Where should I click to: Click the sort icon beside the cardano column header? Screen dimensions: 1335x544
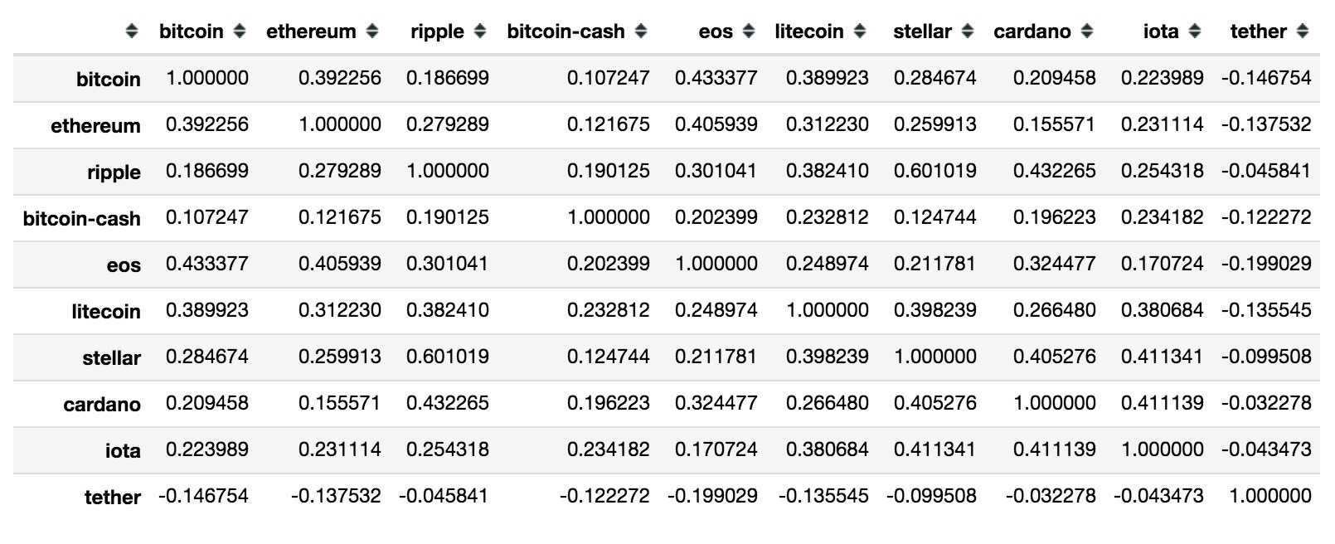point(1087,32)
